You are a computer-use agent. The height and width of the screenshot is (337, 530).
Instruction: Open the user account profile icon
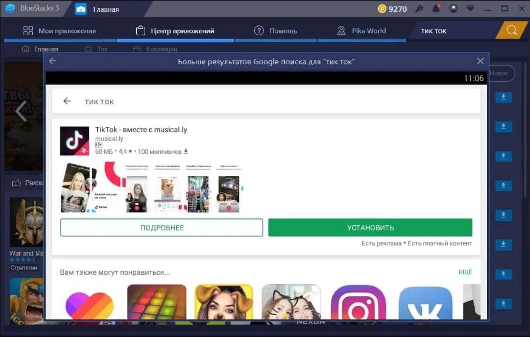click(x=453, y=9)
